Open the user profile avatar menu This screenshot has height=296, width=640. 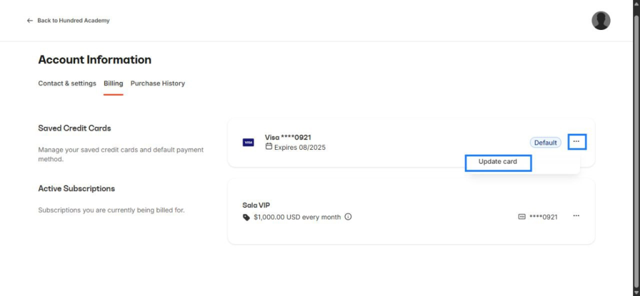pyautogui.click(x=601, y=21)
